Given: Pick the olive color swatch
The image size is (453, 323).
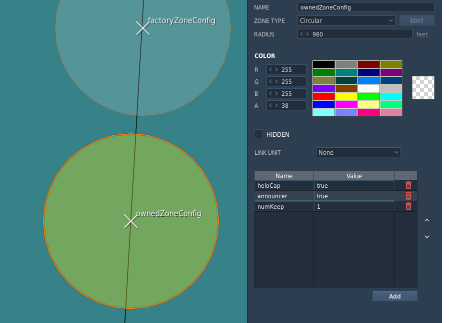Looking at the screenshot, I should 391,64.
